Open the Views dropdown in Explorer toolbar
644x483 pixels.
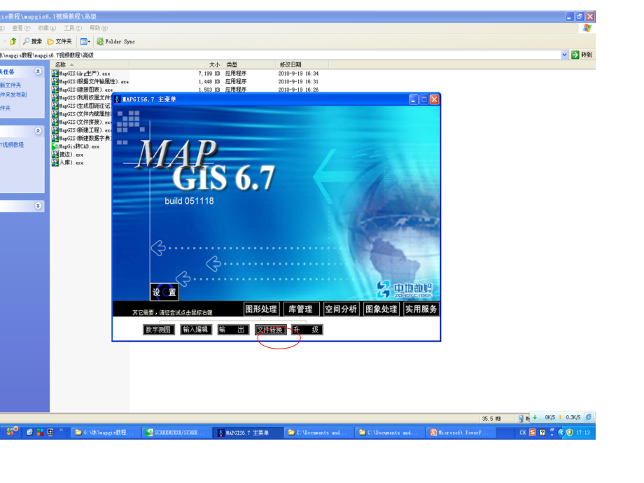[x=85, y=41]
